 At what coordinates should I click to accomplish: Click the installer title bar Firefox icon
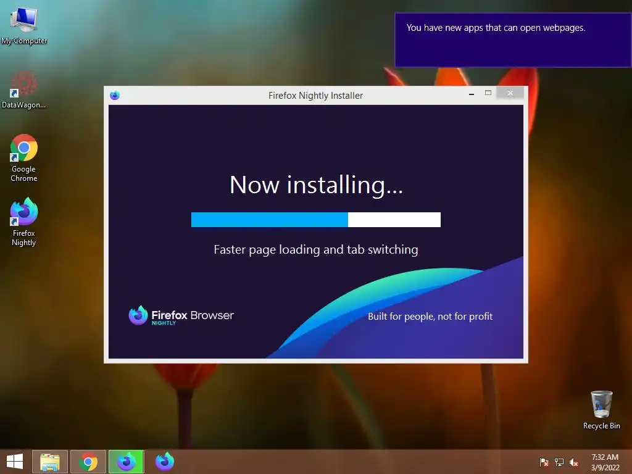click(115, 95)
